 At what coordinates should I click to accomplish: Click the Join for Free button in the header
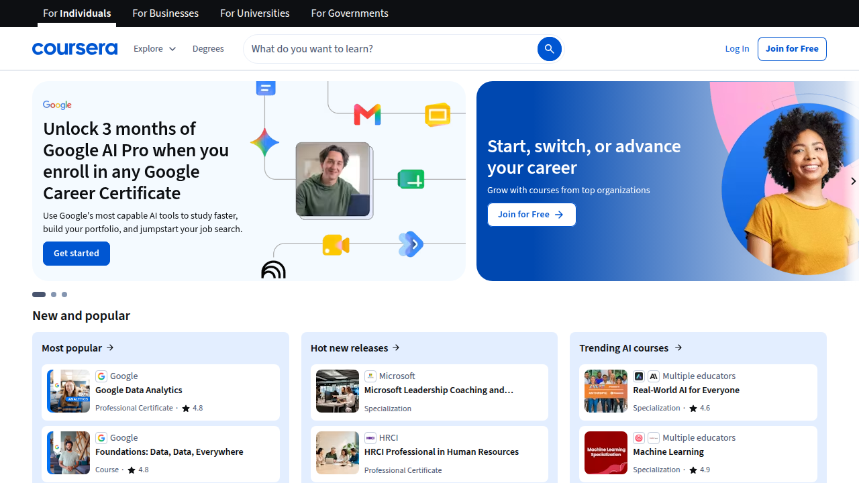(792, 49)
